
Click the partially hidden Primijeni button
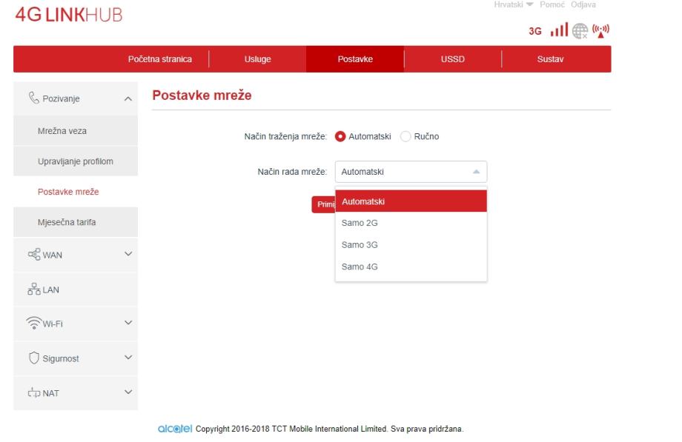324,204
